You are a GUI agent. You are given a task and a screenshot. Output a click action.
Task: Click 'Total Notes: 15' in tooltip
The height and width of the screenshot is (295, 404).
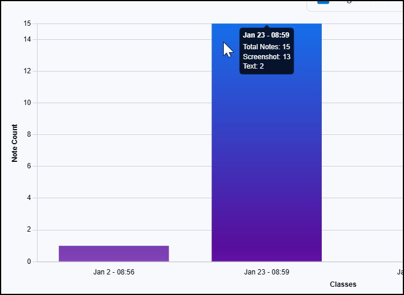click(267, 47)
